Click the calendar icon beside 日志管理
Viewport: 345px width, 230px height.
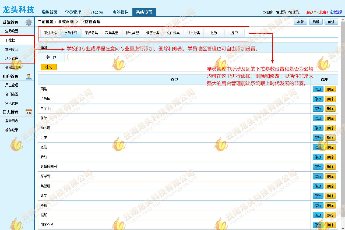pyautogui.click(x=29, y=112)
